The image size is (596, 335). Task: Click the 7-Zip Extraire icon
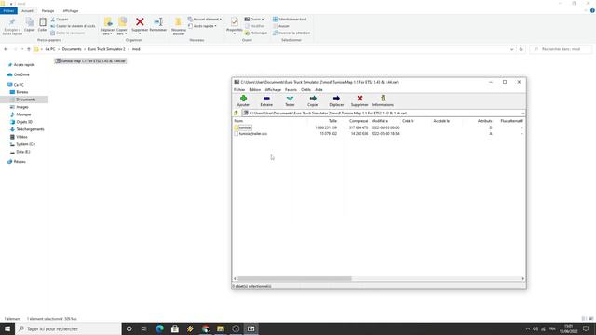[x=266, y=99]
